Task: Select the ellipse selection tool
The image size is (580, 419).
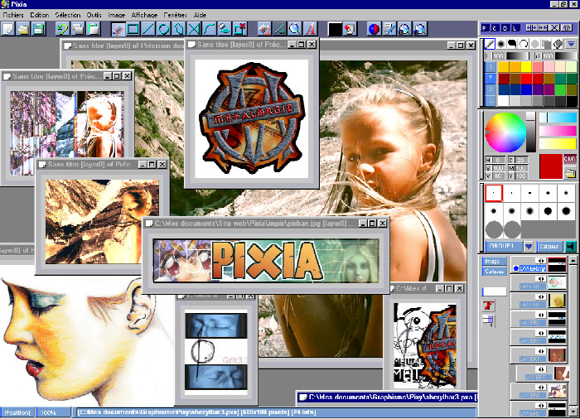Action: (x=164, y=29)
